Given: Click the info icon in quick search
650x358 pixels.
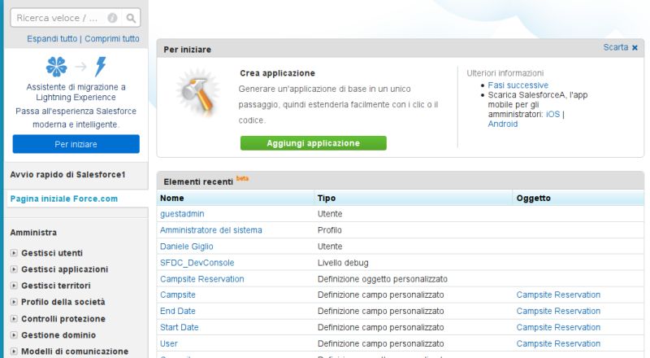Looking at the screenshot, I should tap(112, 18).
